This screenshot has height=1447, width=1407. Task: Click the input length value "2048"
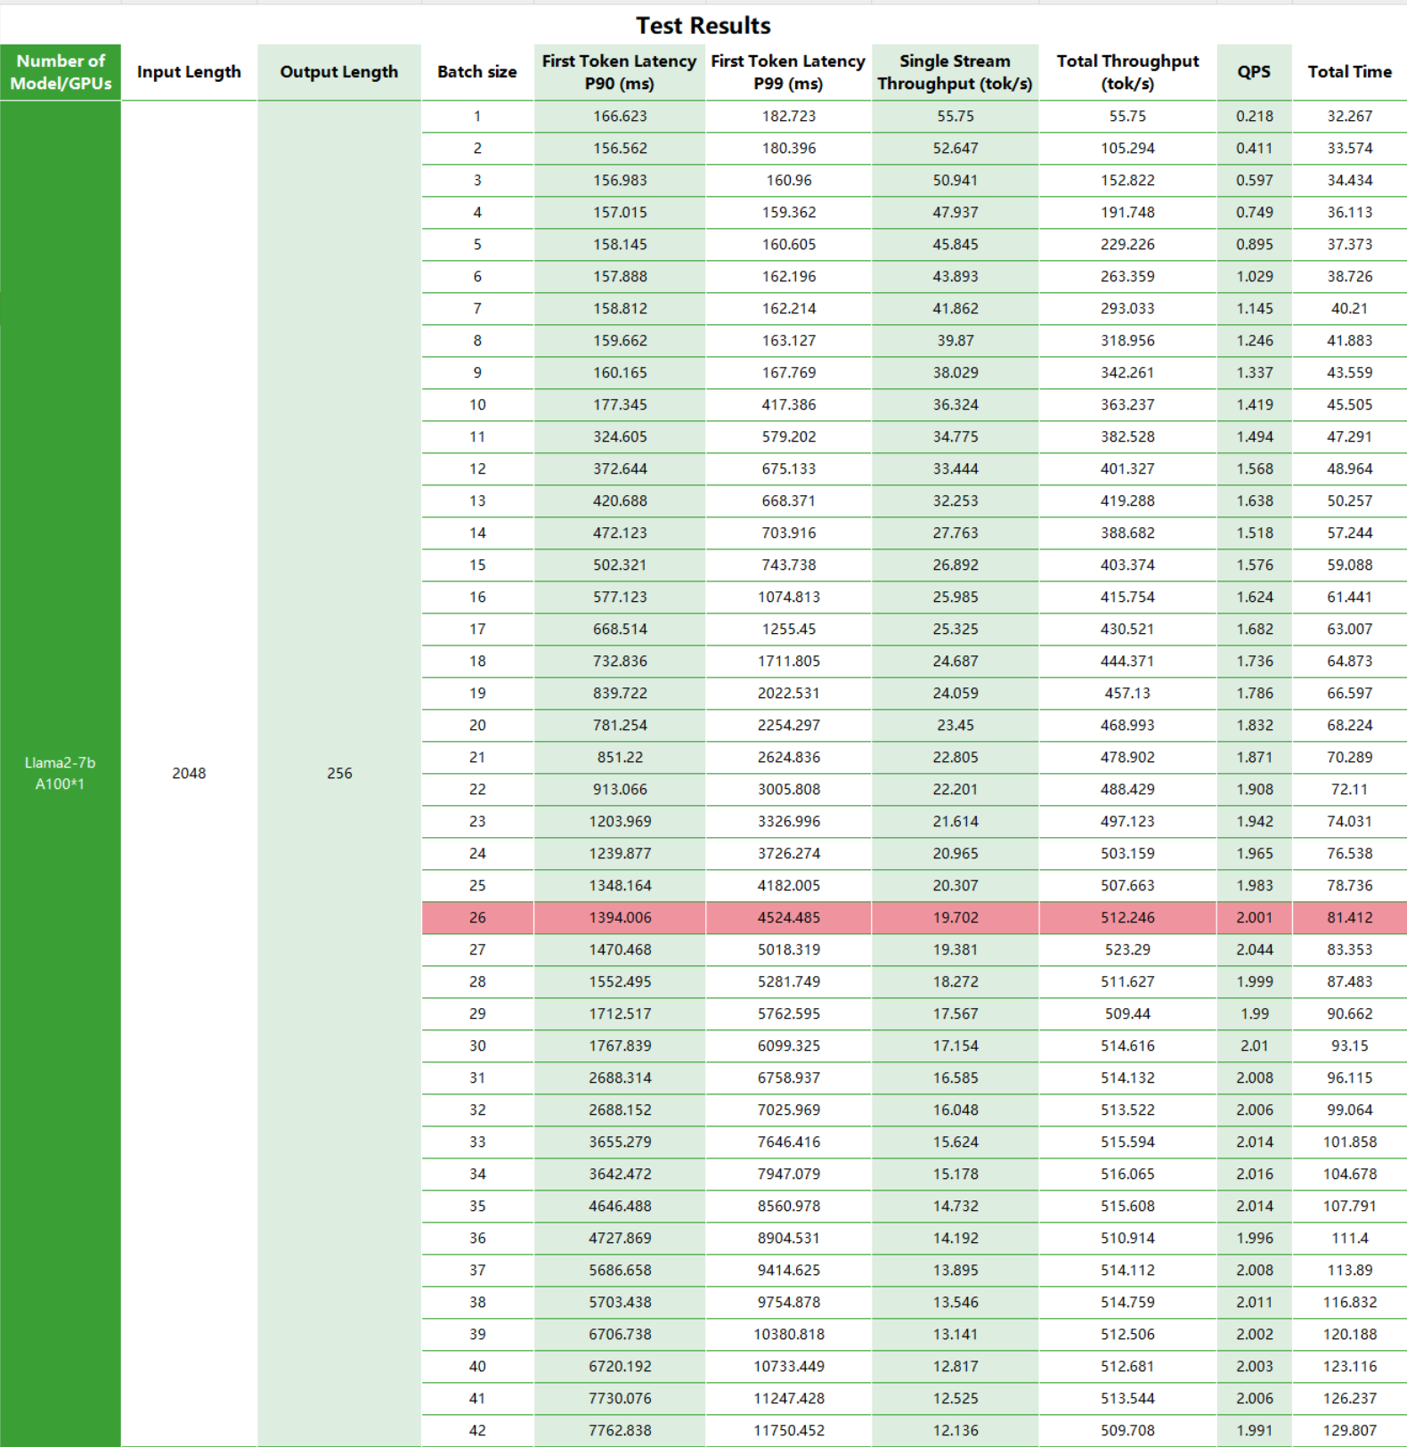click(189, 773)
